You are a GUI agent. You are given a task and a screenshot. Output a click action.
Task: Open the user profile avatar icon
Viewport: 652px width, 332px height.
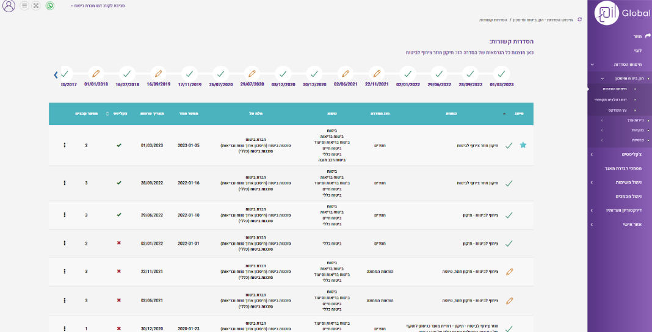[x=9, y=6]
